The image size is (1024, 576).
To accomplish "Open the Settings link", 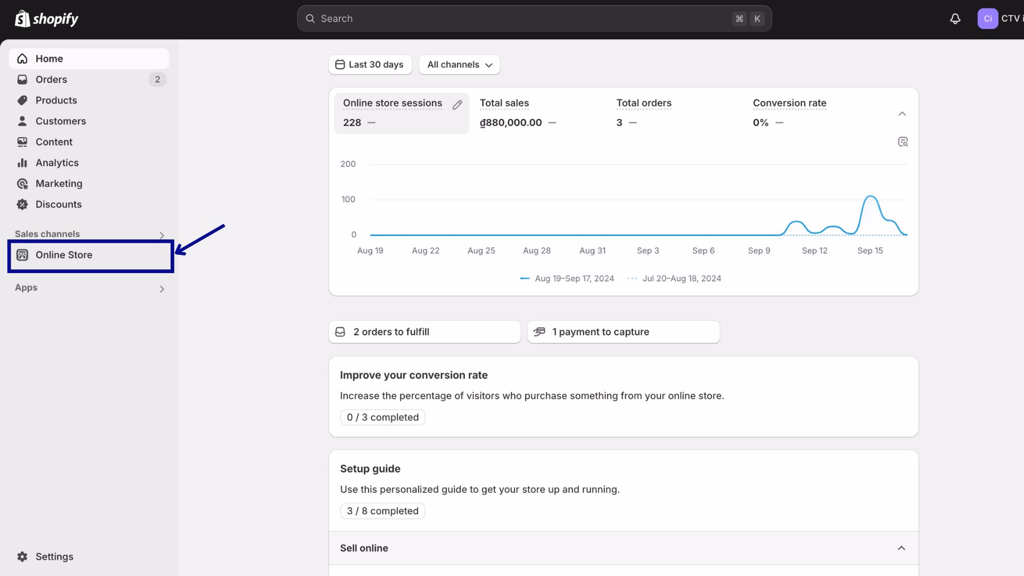I will 89,557.
